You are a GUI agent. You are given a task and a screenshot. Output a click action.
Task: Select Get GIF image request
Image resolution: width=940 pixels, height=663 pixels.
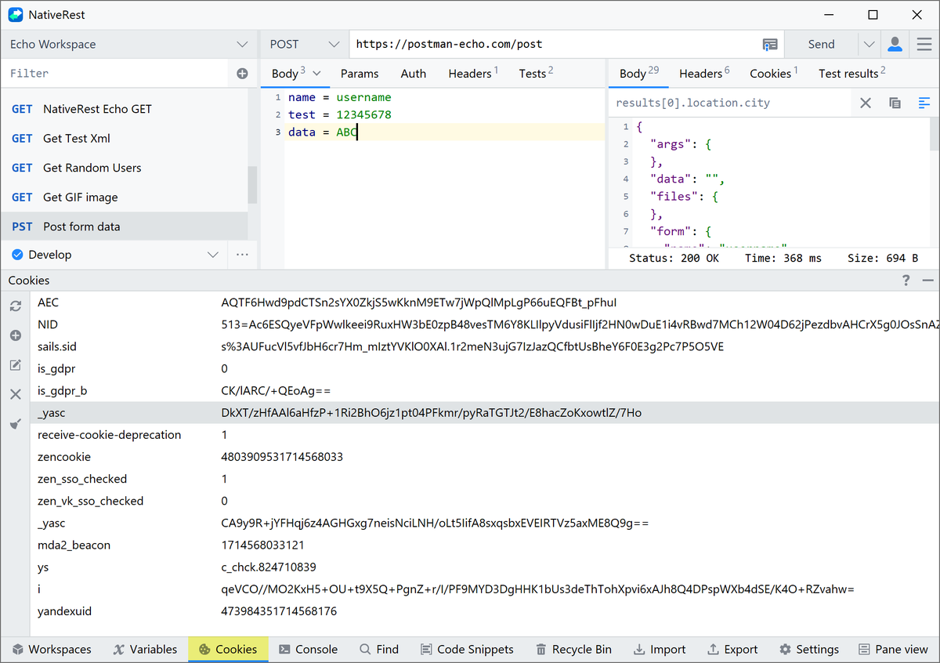tap(124, 197)
